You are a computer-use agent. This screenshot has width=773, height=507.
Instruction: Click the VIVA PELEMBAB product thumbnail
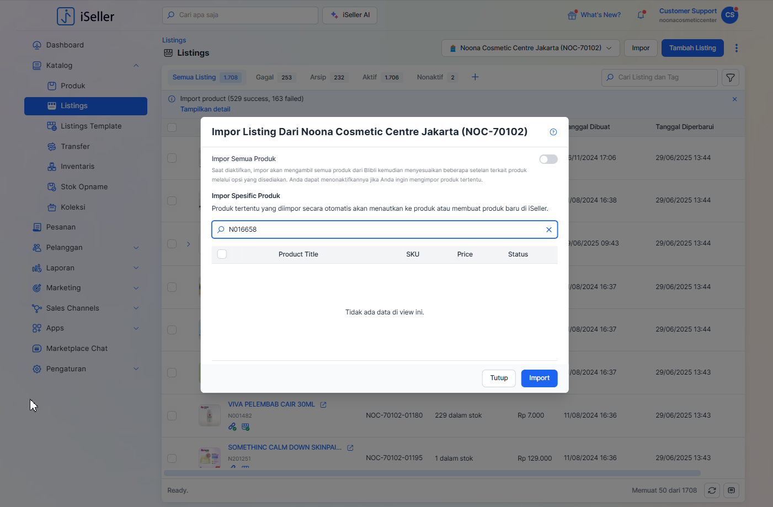point(210,415)
